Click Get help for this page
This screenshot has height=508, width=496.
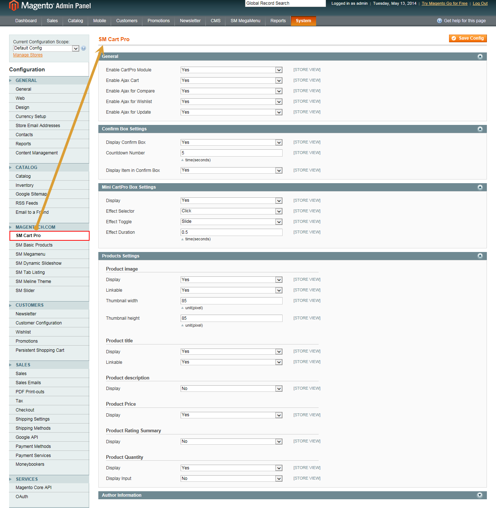tap(465, 21)
